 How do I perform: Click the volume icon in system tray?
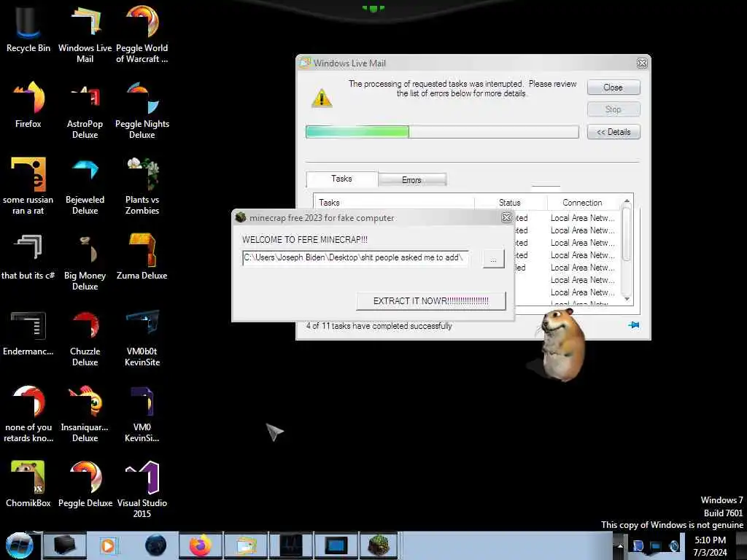(x=674, y=545)
